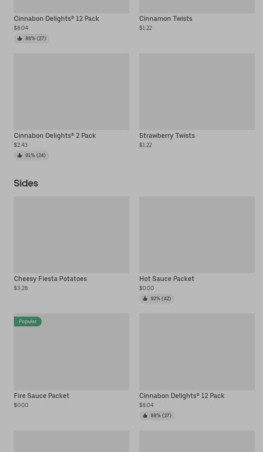Click thumbs-up icon under Sides Cinnabon 12 Pack
The image size is (263, 452).
click(145, 416)
